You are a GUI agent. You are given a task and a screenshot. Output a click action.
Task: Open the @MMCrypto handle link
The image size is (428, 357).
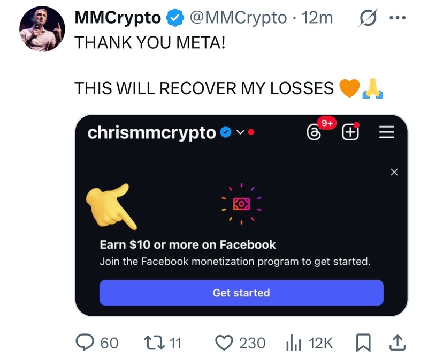click(238, 18)
